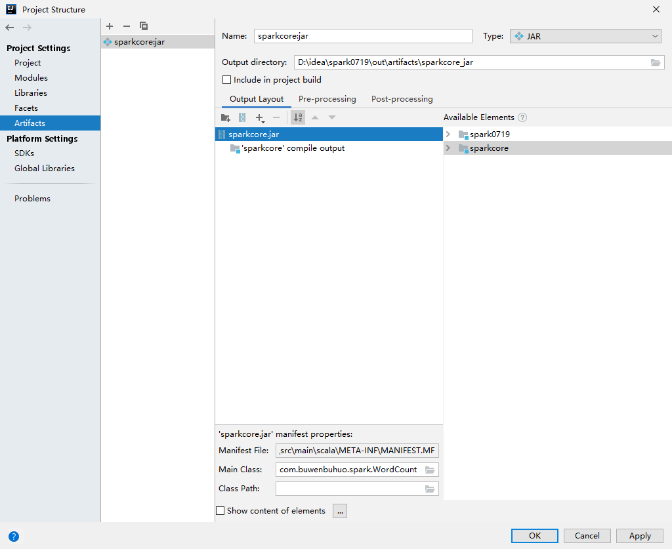Select 'sparkcore' compile output item
Screen dimensions: 672x549
(293, 148)
